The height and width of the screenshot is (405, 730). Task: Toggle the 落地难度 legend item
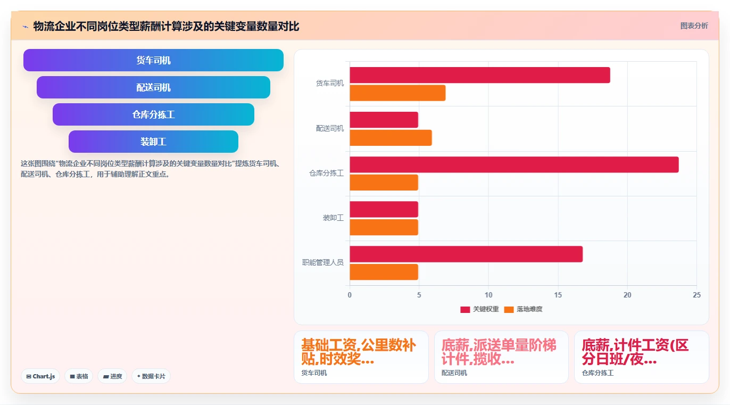[x=523, y=309]
